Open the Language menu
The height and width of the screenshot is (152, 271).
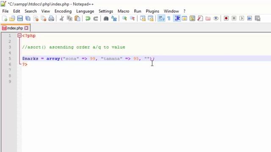[85, 11]
